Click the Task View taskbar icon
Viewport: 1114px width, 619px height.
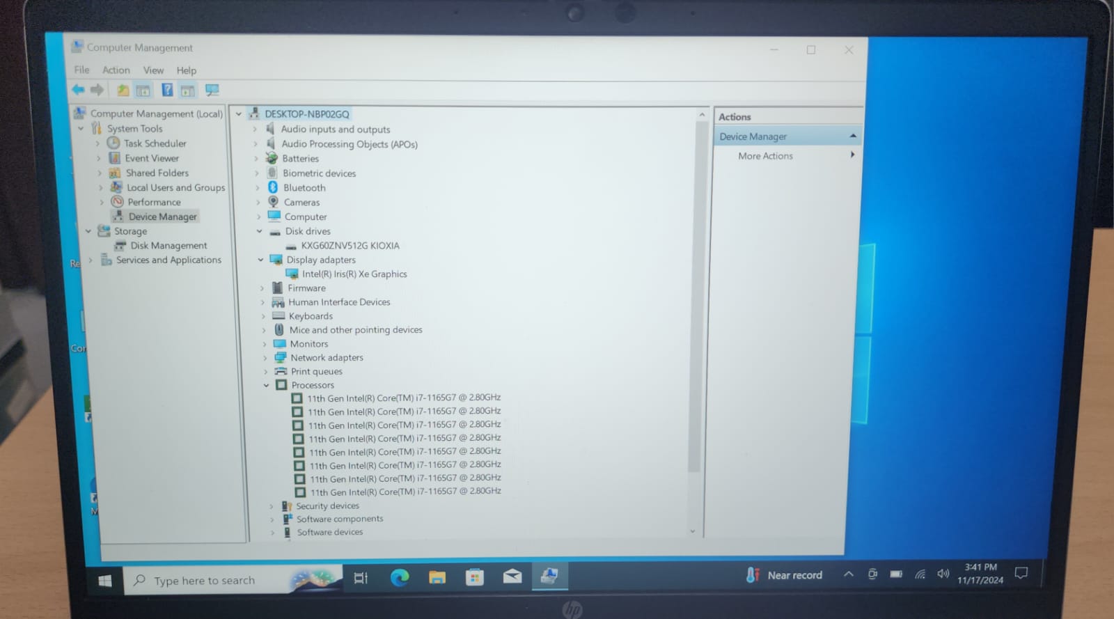click(361, 578)
